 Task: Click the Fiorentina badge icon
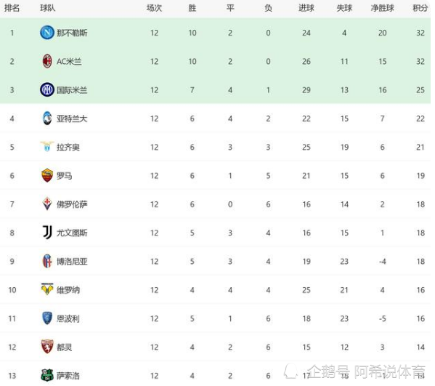[x=47, y=204]
